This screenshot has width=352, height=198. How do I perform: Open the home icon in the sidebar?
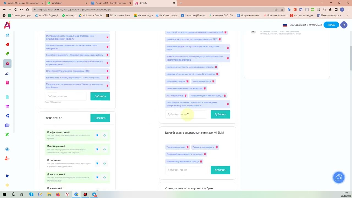click(7, 35)
